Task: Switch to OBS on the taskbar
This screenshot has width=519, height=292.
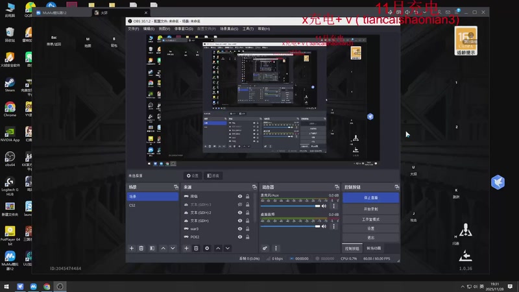Action: (60, 286)
